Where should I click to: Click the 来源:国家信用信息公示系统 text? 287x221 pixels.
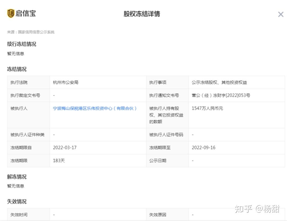pos(31,32)
